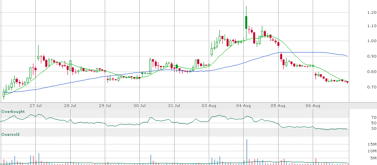Viewport: 377px width, 165px height.
Task: Click the 0.90 price axis value
Action: tap(372, 56)
